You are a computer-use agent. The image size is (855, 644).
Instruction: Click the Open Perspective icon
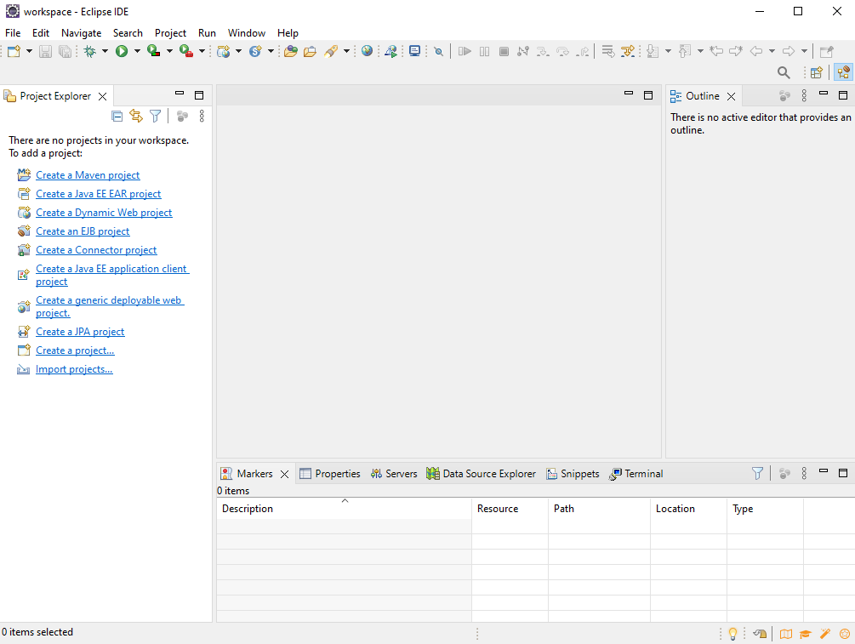coord(816,72)
